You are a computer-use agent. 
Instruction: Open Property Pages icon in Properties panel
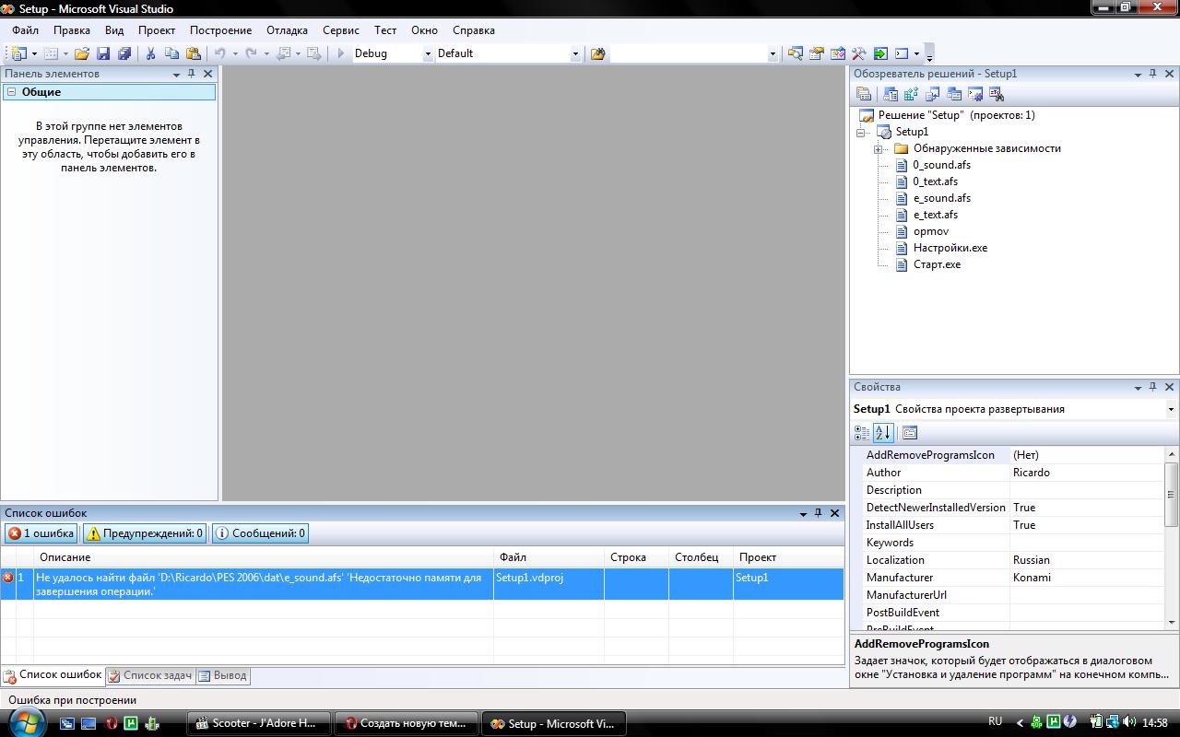910,432
